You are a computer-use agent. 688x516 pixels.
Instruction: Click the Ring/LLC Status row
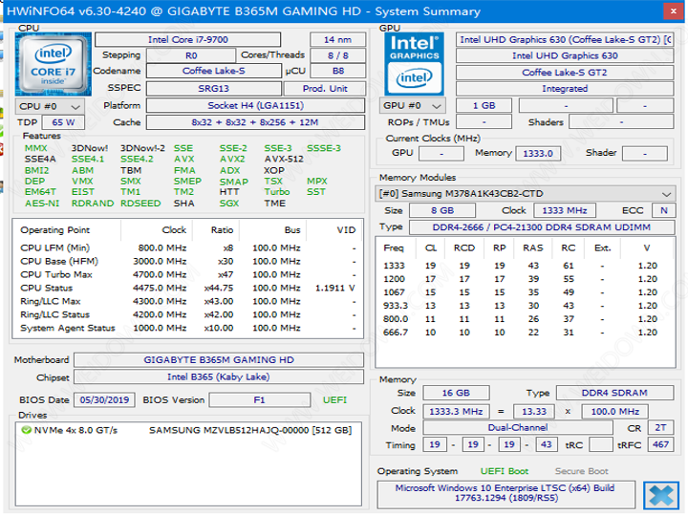tap(187, 315)
